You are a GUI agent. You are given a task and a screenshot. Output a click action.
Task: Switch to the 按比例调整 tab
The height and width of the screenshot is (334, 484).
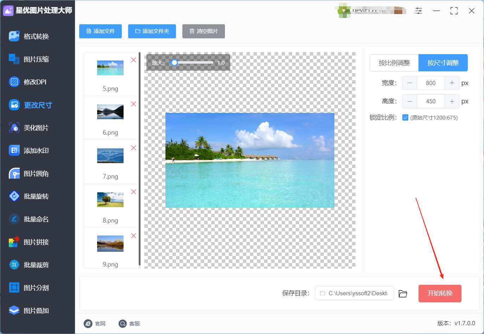click(x=394, y=63)
